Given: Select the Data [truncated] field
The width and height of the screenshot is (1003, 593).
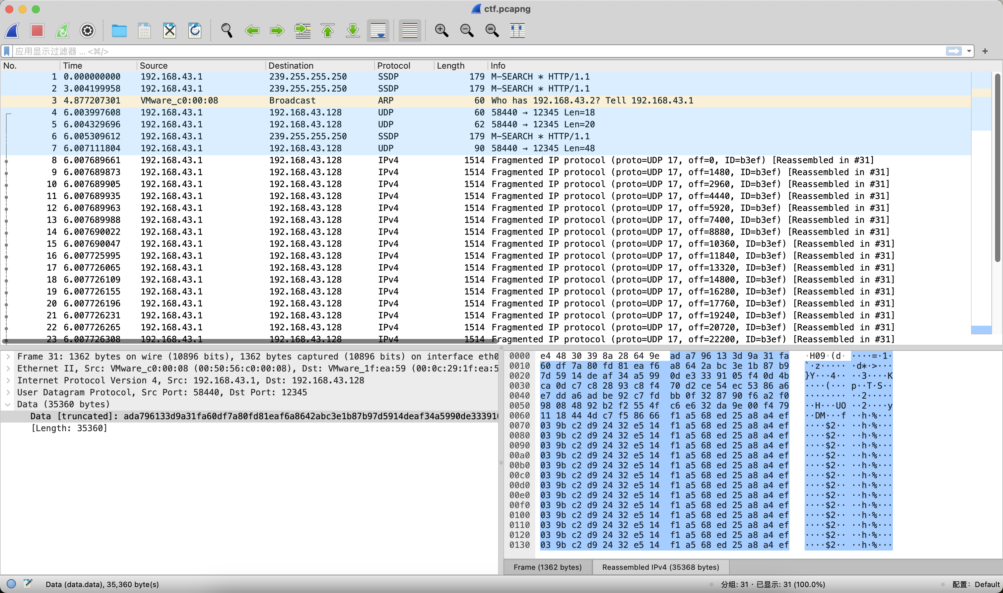Looking at the screenshot, I should (x=250, y=416).
